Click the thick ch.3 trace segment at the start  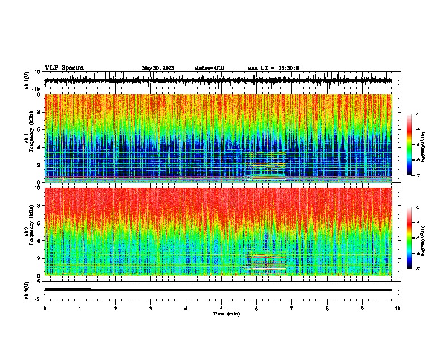[x=68, y=289]
